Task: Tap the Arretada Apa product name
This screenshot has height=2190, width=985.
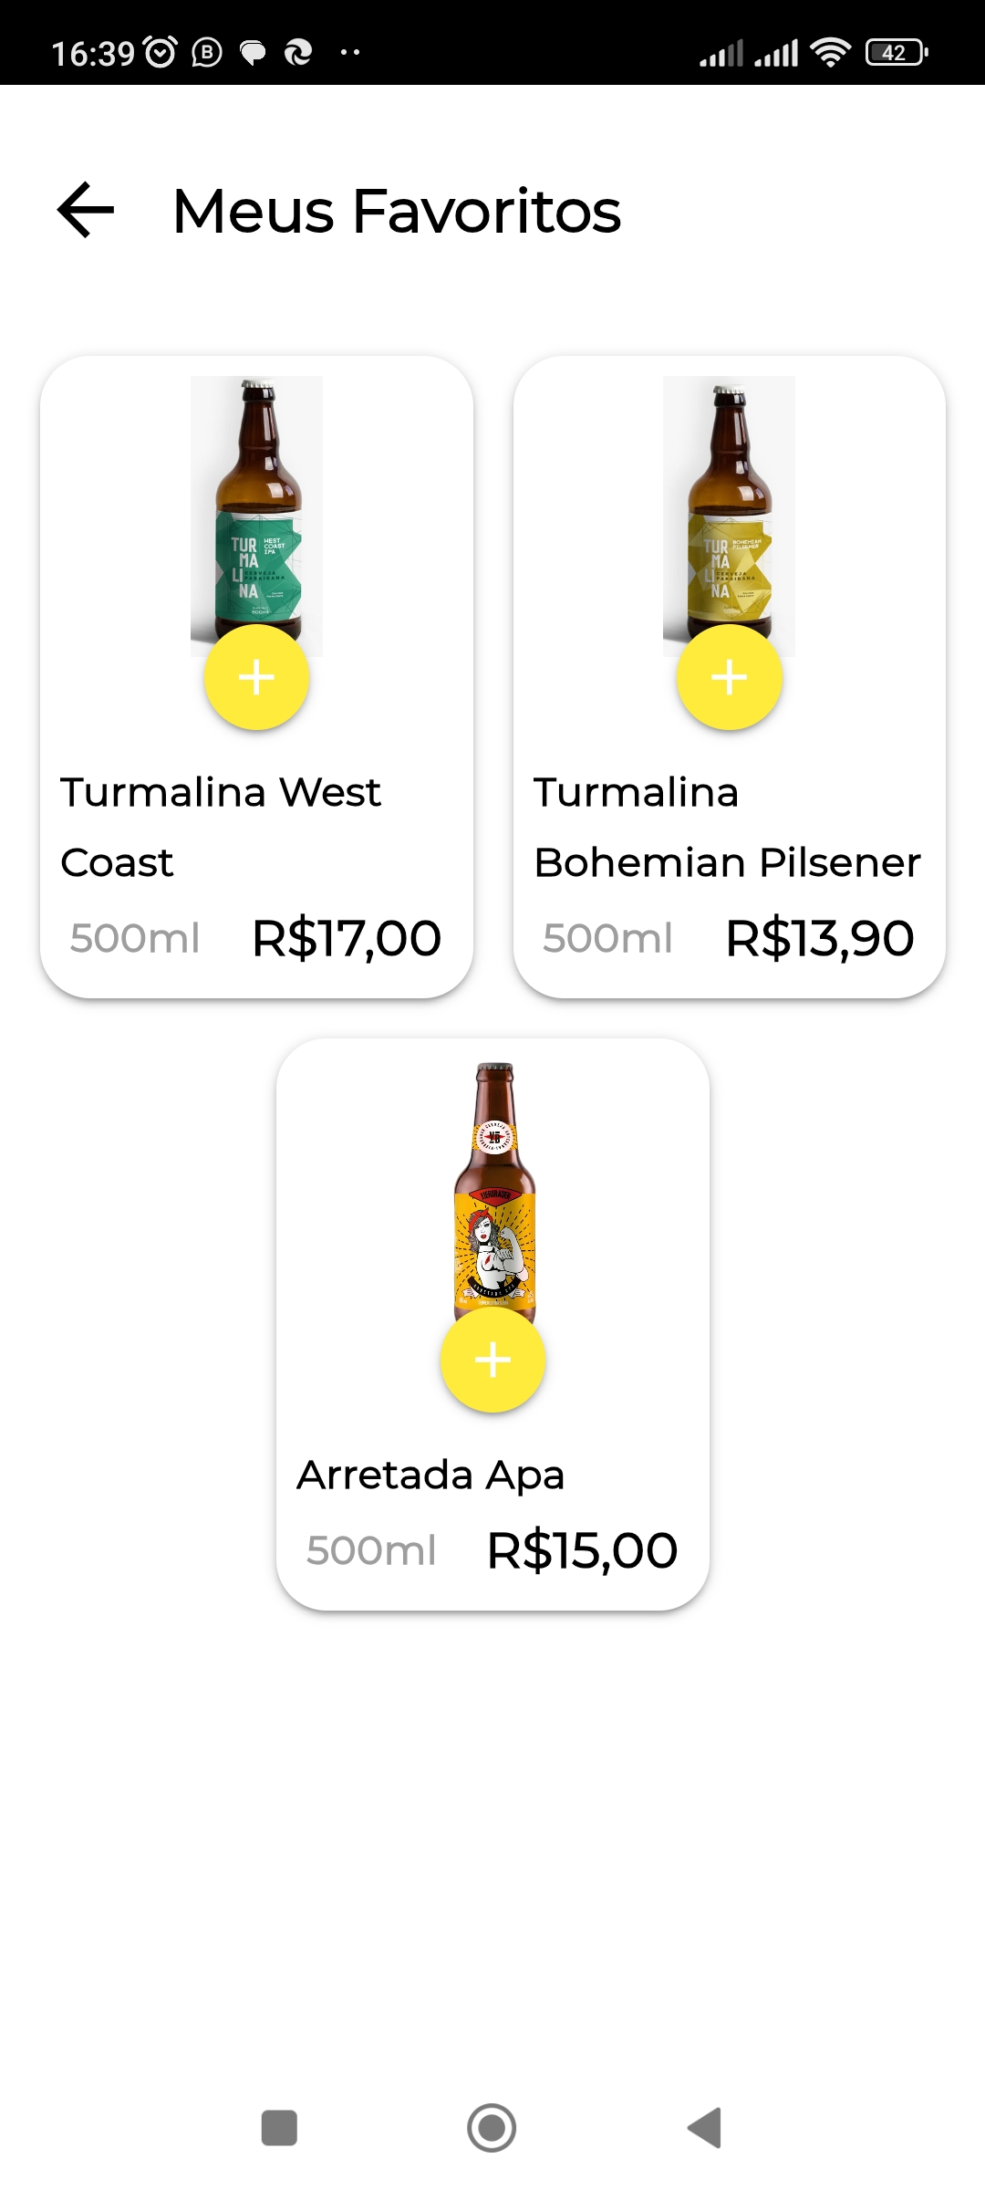Action: point(430,1475)
